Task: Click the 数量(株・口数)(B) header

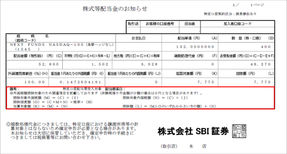Action: pos(247,38)
